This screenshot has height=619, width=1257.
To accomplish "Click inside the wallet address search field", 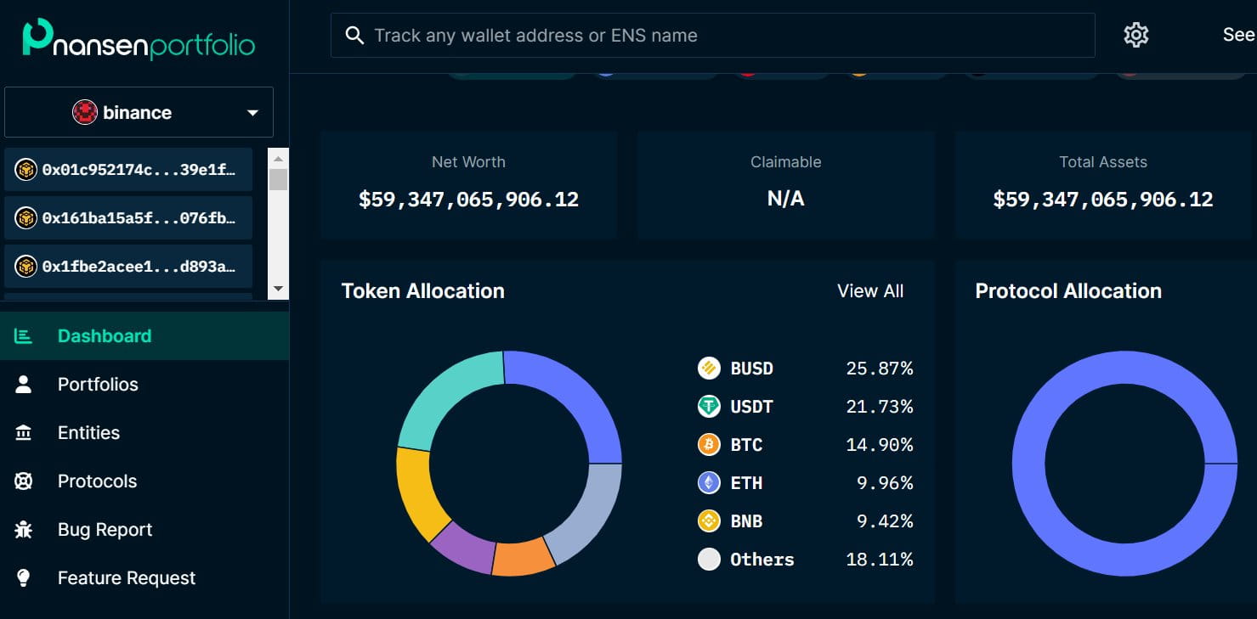I will (x=680, y=35).
